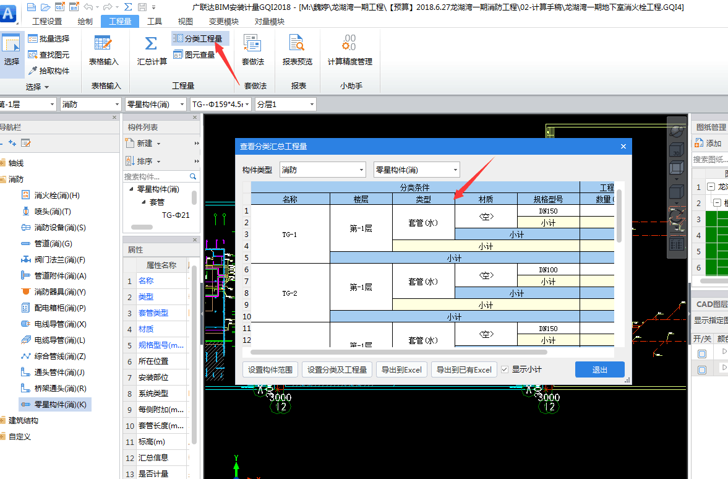The image size is (728, 479).
Task: Click 设置分类及工程量 button
Action: click(337, 370)
